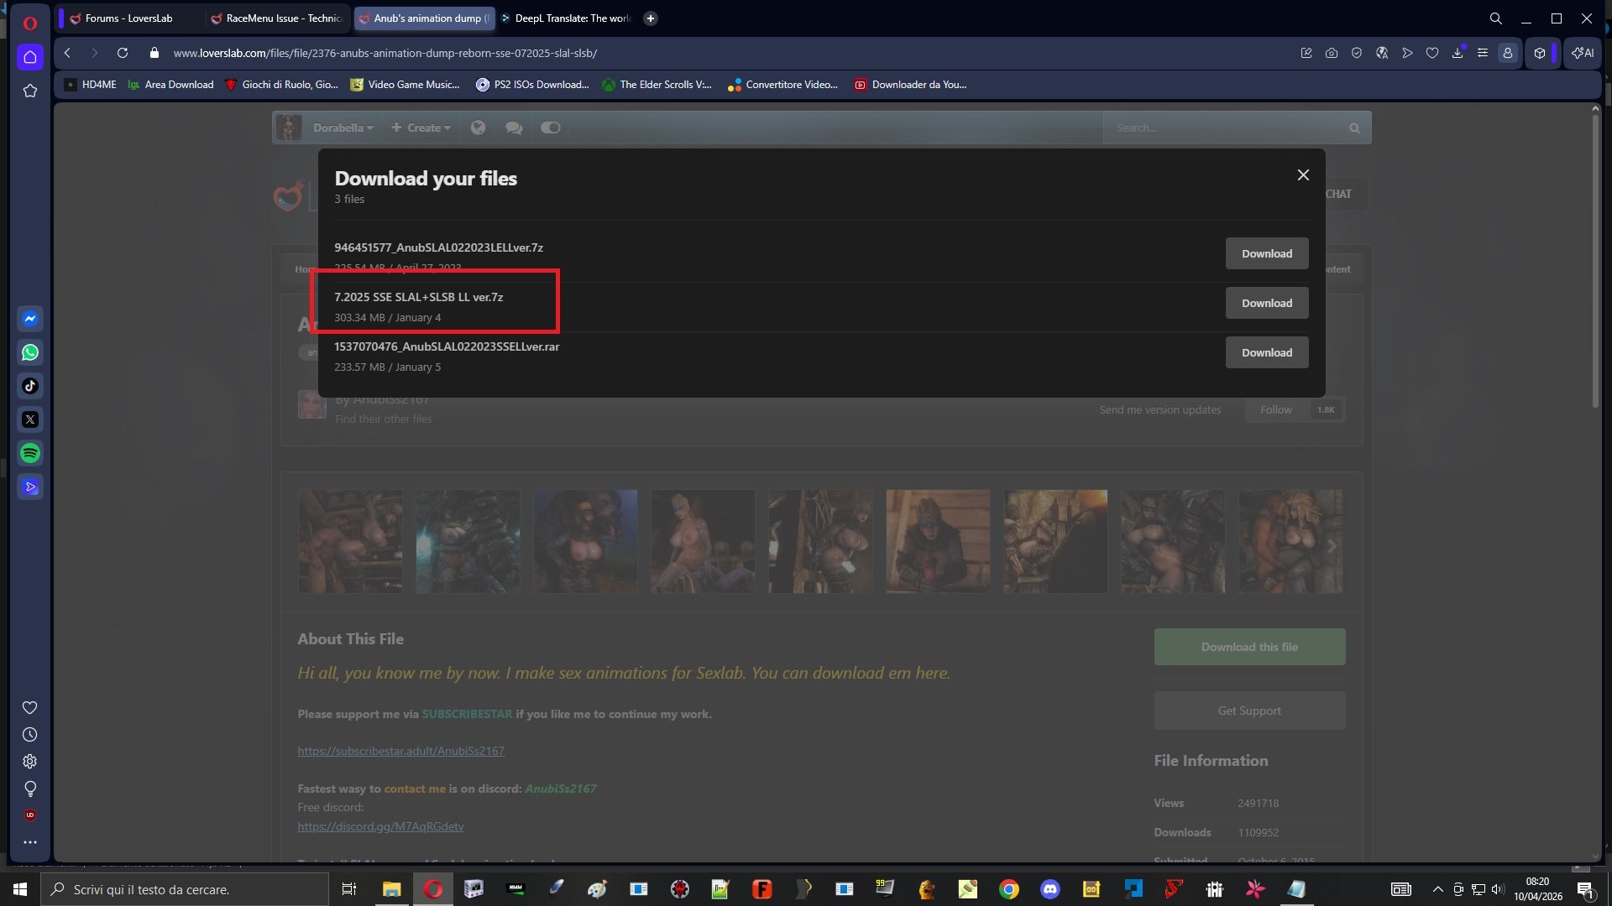The width and height of the screenshot is (1612, 906).
Task: Open X (Twitter) in Opera sidebar
Action: pyautogui.click(x=30, y=419)
